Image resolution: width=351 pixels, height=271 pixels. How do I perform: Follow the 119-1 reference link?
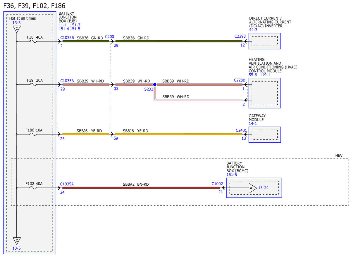tap(265, 75)
